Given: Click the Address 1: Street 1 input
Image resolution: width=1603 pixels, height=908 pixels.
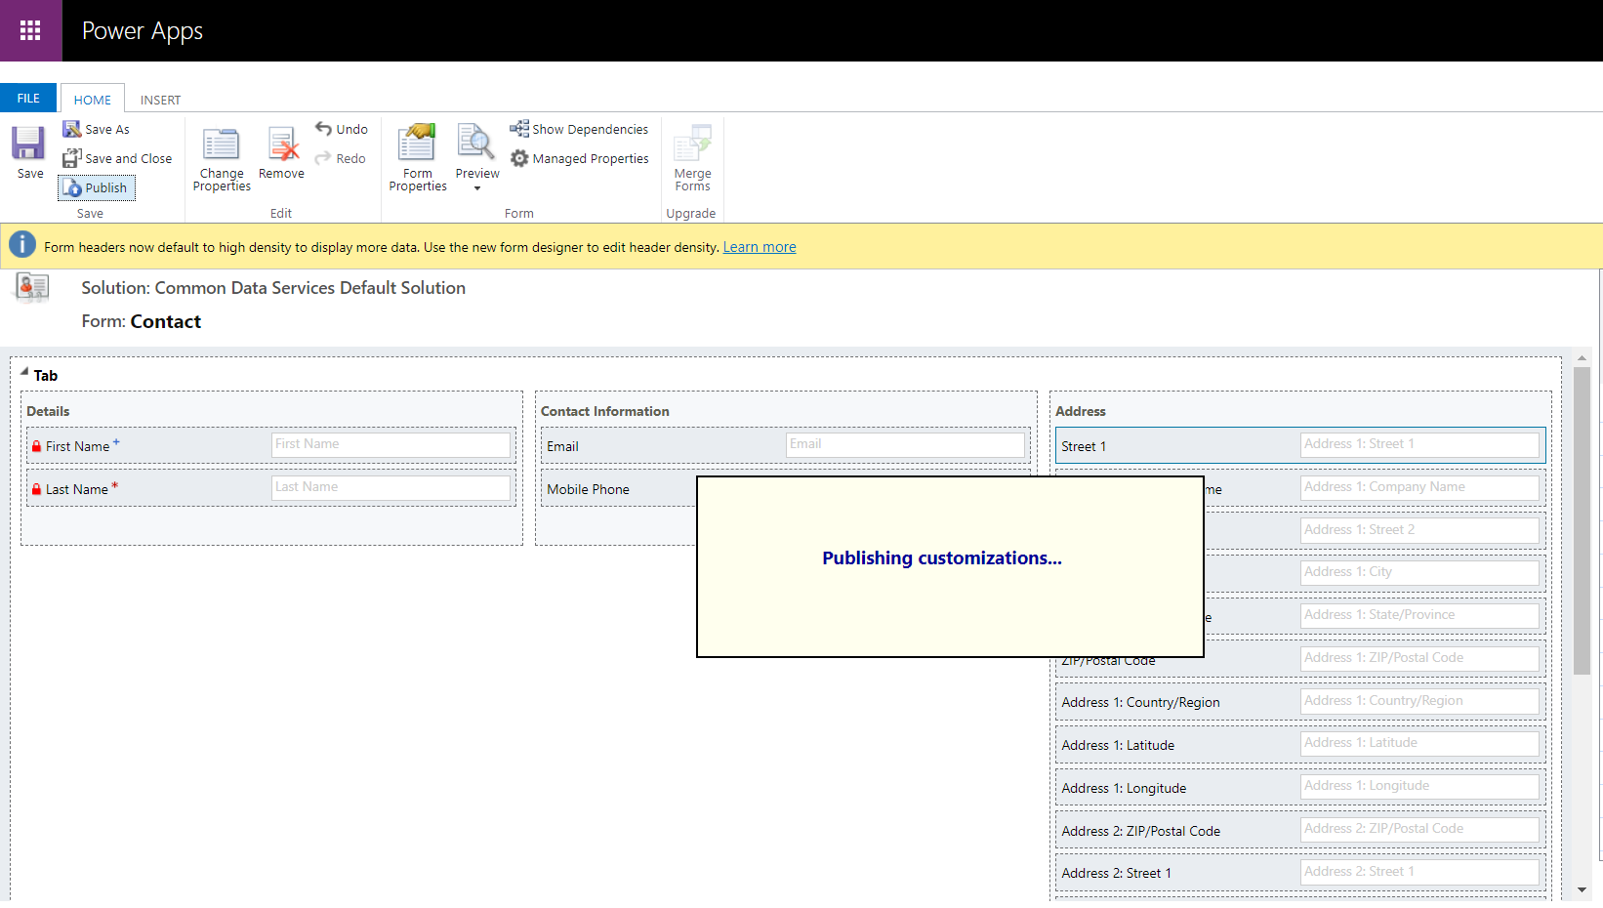Looking at the screenshot, I should tap(1419, 444).
